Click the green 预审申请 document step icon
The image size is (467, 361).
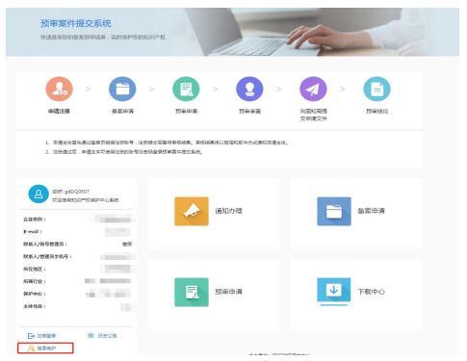coord(186,89)
